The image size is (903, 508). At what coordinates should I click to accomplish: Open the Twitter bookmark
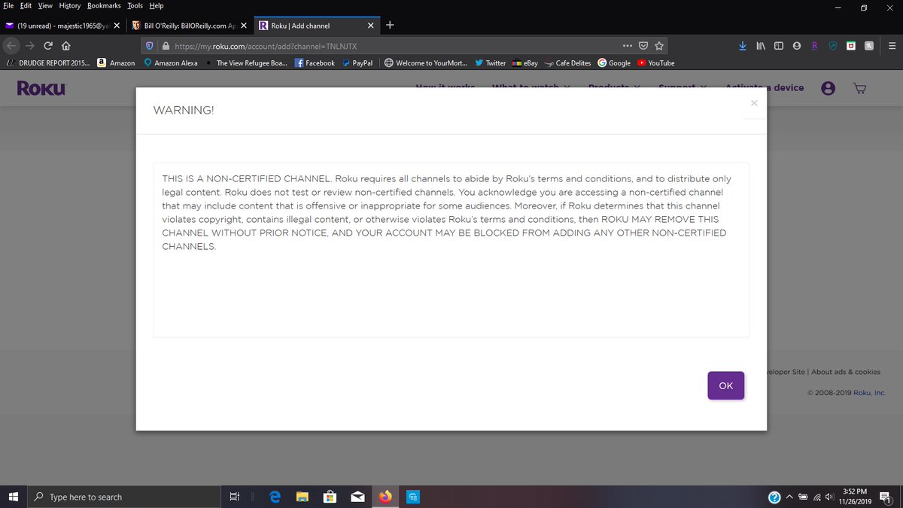490,63
